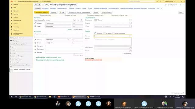
Task: Click the company phone icon
Action: coord(35,40)
